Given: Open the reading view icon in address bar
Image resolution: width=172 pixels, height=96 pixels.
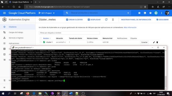Looking at the screenshot, I should point(141,7).
